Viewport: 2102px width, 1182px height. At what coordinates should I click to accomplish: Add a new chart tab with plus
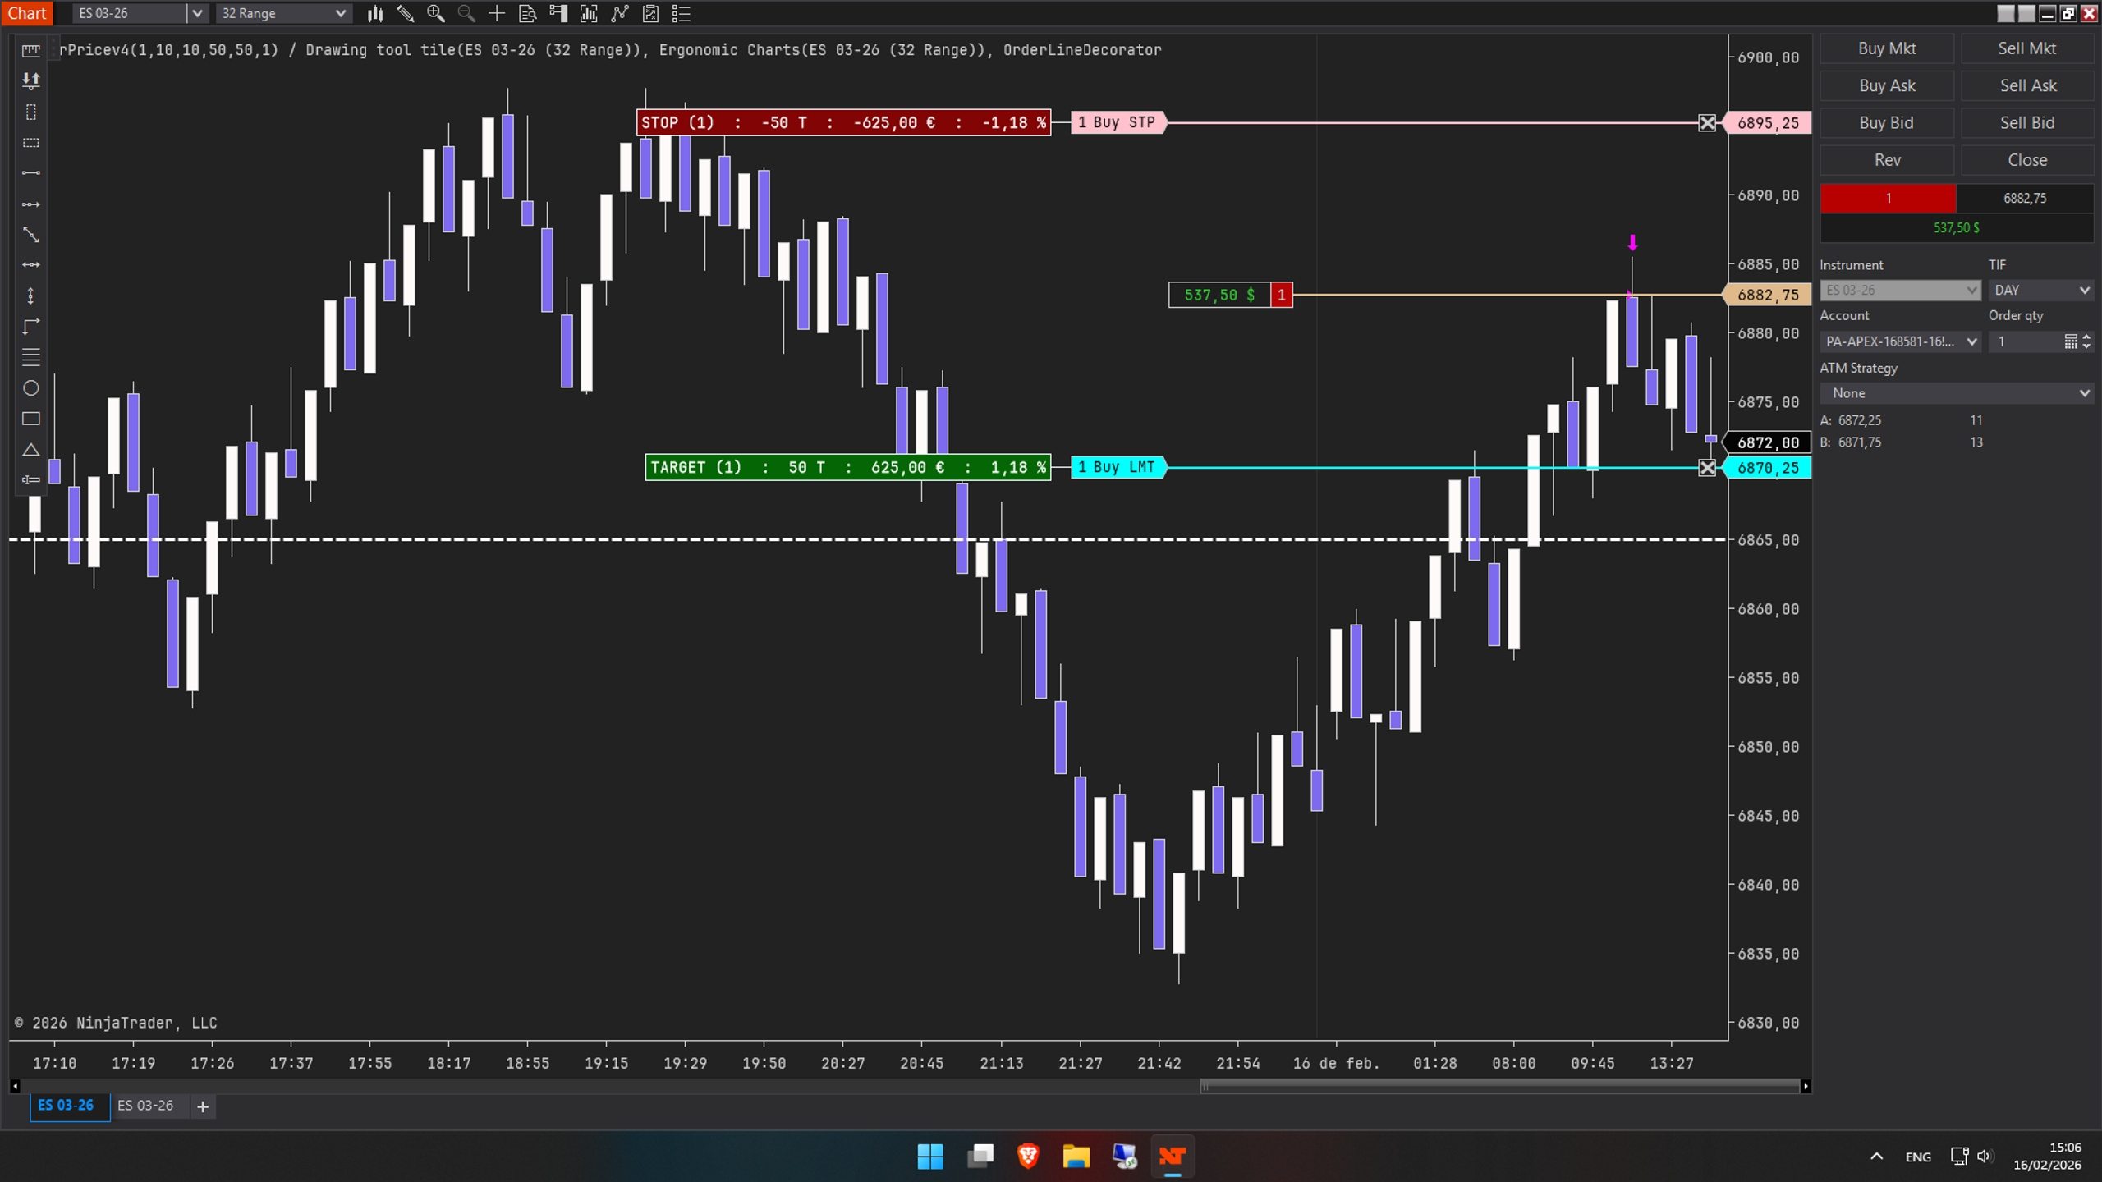click(203, 1106)
